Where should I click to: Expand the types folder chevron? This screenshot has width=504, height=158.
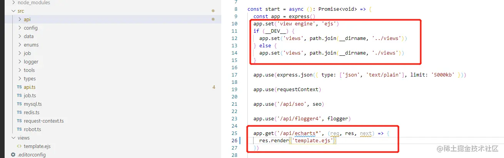[20, 78]
